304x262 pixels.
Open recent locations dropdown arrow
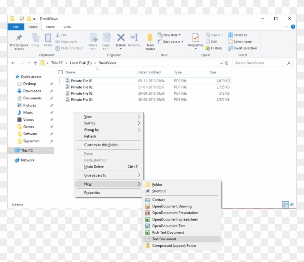click(x=29, y=63)
